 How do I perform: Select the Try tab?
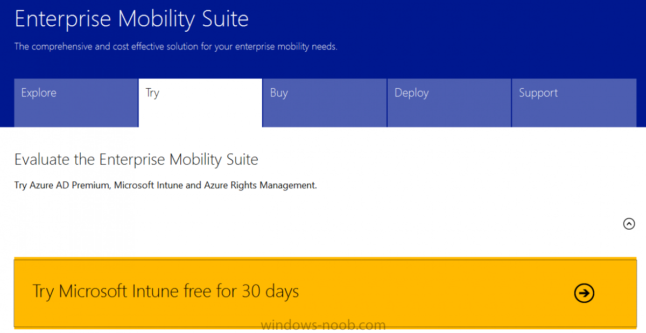pos(200,103)
